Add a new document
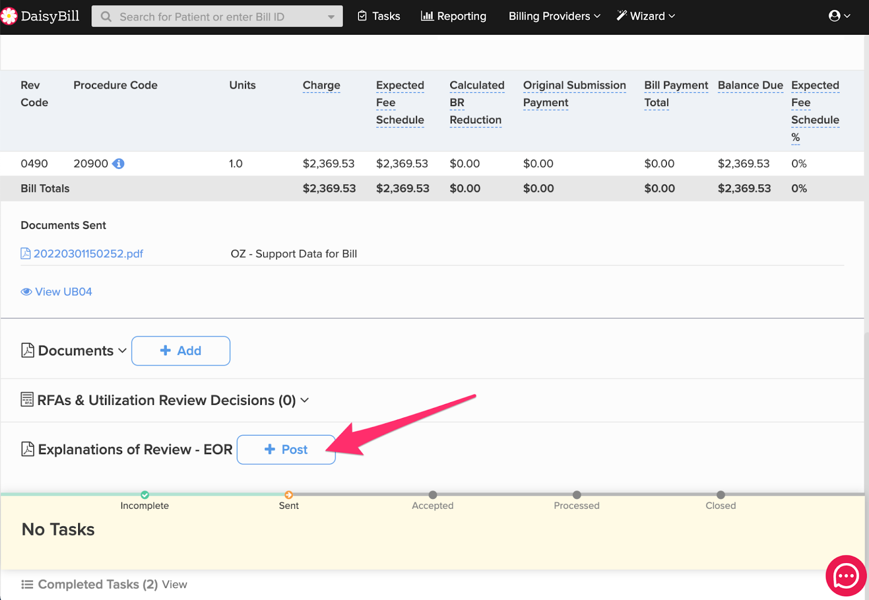This screenshot has height=600, width=869. click(181, 351)
